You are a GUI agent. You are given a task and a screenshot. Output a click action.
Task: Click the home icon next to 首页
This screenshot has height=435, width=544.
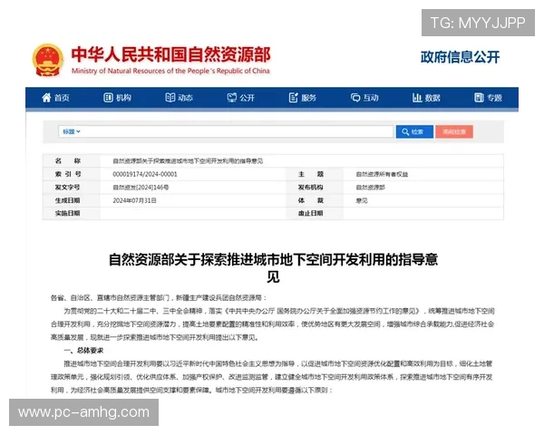coord(46,98)
